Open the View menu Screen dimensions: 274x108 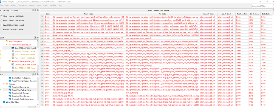pos(7,5)
